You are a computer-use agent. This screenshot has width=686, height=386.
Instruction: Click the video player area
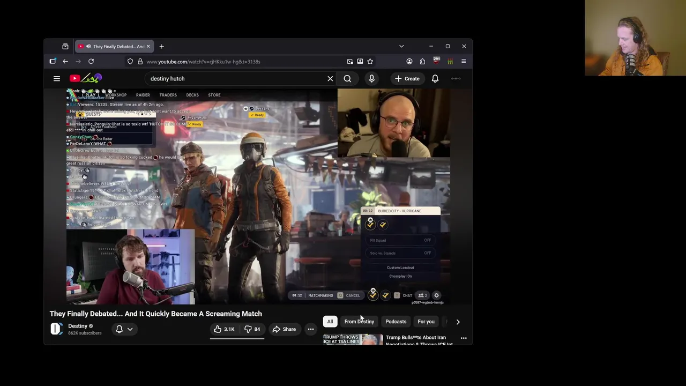click(258, 196)
